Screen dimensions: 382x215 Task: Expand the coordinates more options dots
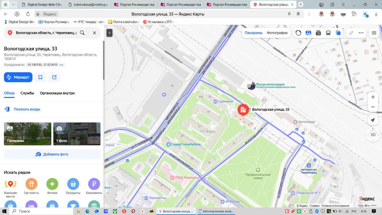coord(61,65)
